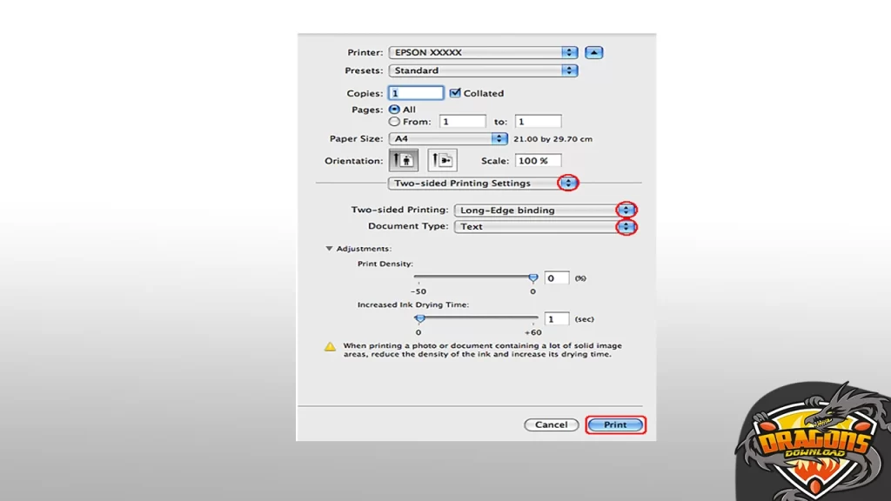Click the Cancel button
Image resolution: width=891 pixels, height=501 pixels.
(x=551, y=425)
